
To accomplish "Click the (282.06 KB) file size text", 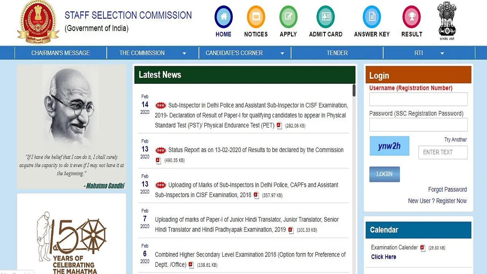I will click(295, 126).
